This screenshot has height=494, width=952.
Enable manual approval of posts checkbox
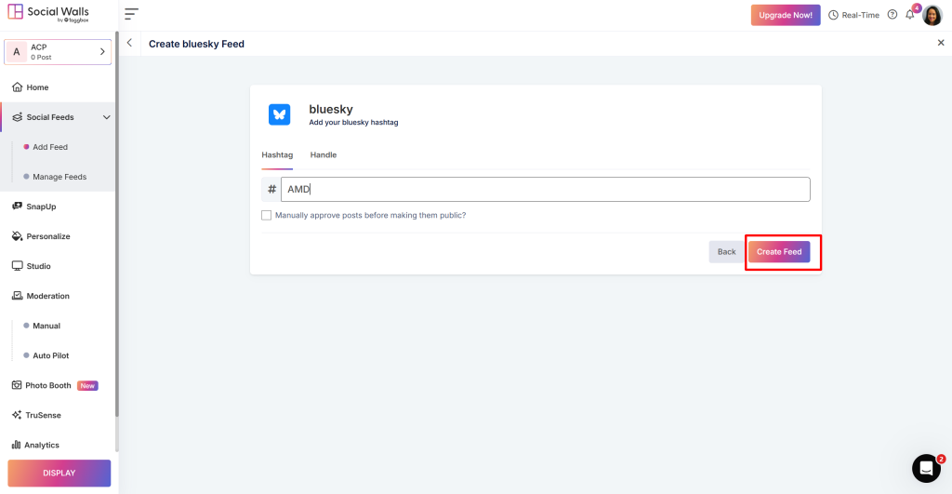click(x=266, y=215)
